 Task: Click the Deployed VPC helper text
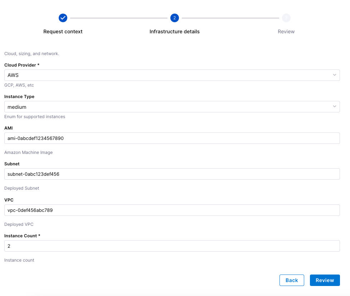(19, 224)
